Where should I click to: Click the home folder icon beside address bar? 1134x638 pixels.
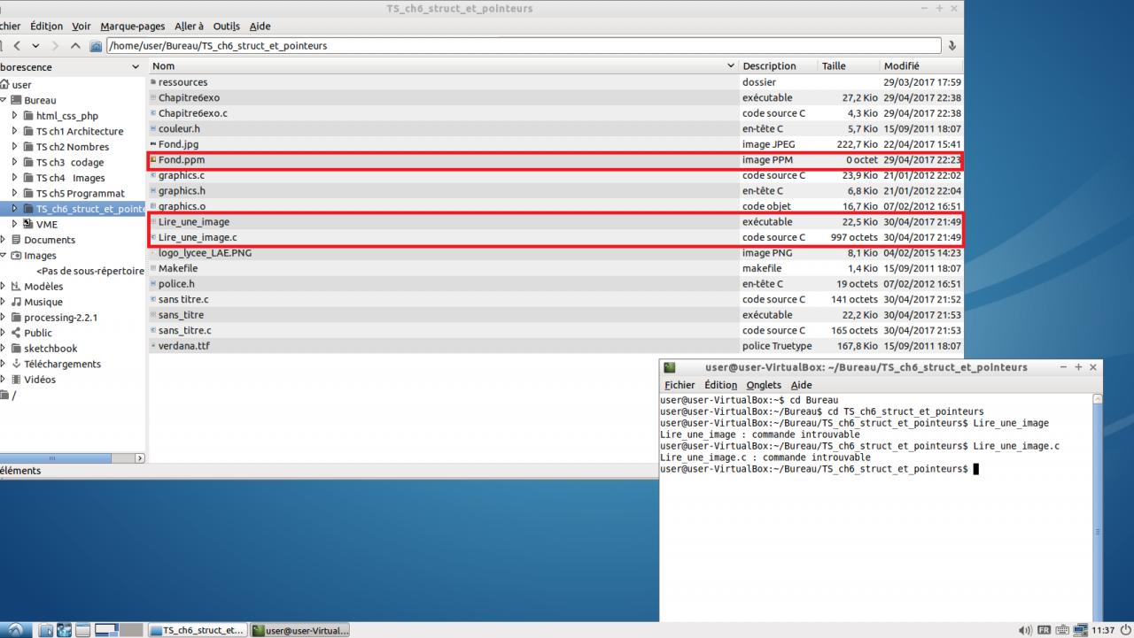click(x=96, y=46)
